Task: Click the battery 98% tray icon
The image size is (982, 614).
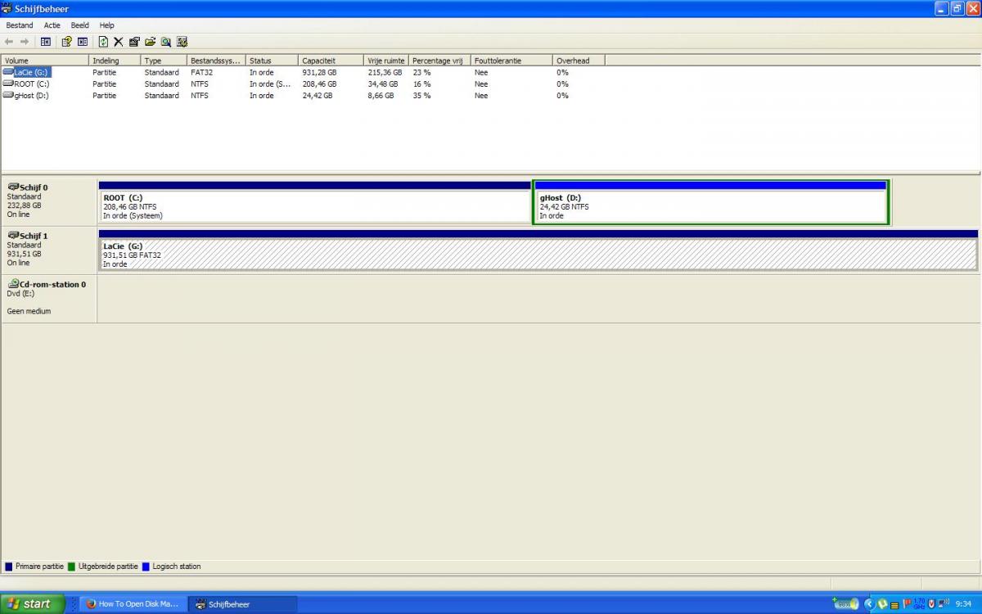Action: pyautogui.click(x=845, y=604)
